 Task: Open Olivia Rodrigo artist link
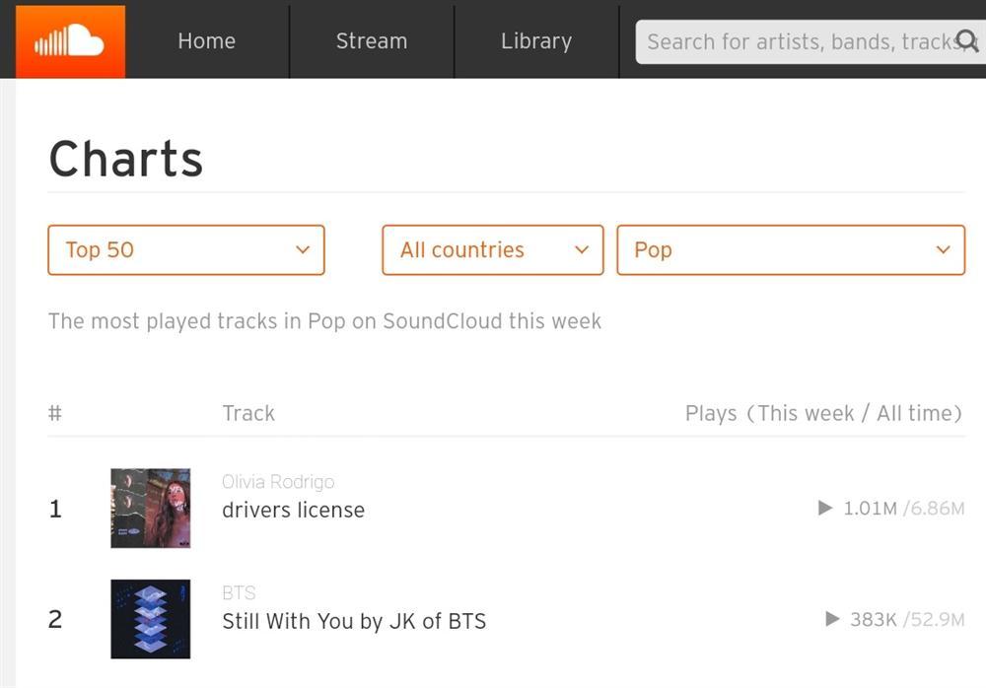coord(278,482)
